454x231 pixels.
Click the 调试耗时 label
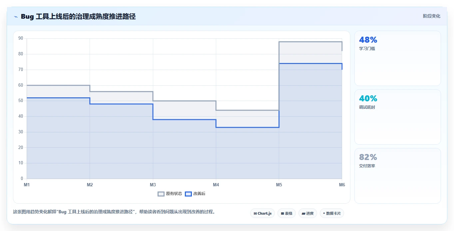[367, 107]
